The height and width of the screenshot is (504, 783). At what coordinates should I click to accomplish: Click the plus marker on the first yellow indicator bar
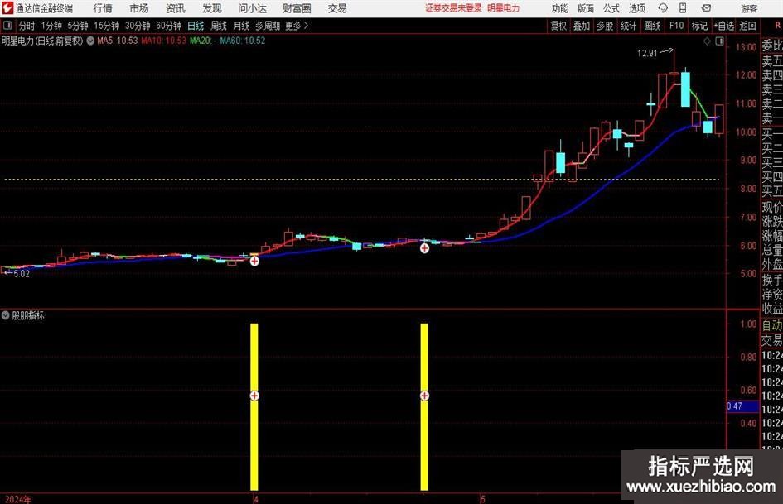(x=254, y=396)
